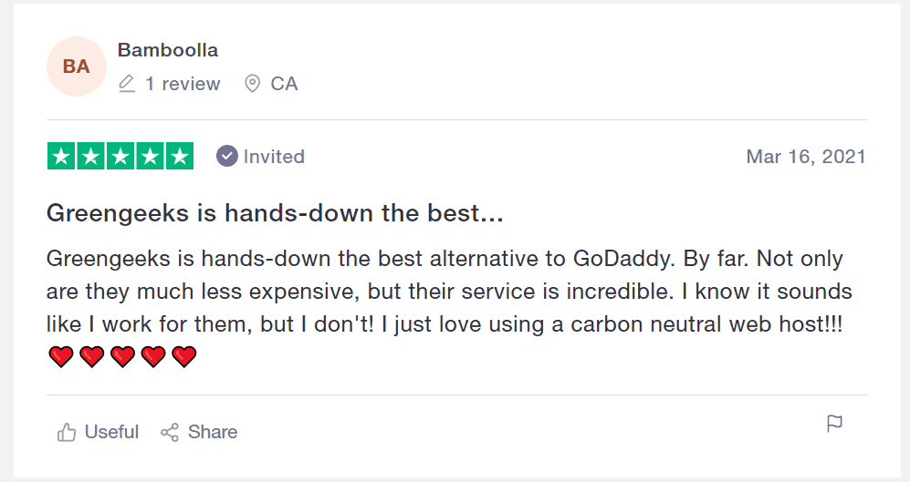910x482 pixels.
Task: Click the Share review button
Action: pos(199,432)
